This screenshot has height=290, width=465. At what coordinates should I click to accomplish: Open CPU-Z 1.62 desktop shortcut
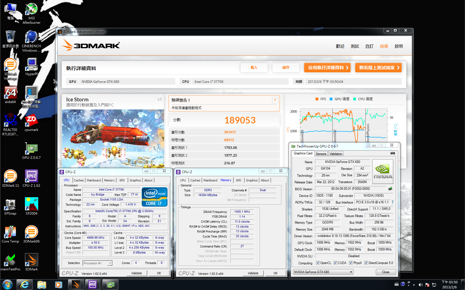pyautogui.click(x=32, y=178)
